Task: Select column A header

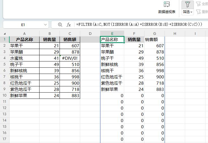Action: [24, 33]
